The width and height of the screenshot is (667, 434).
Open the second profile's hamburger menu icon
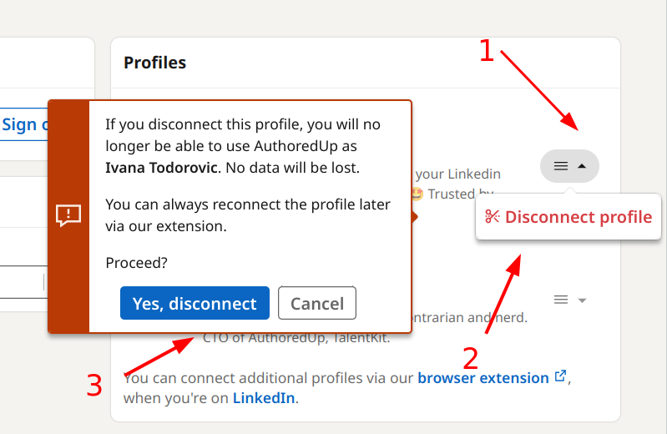click(x=561, y=300)
